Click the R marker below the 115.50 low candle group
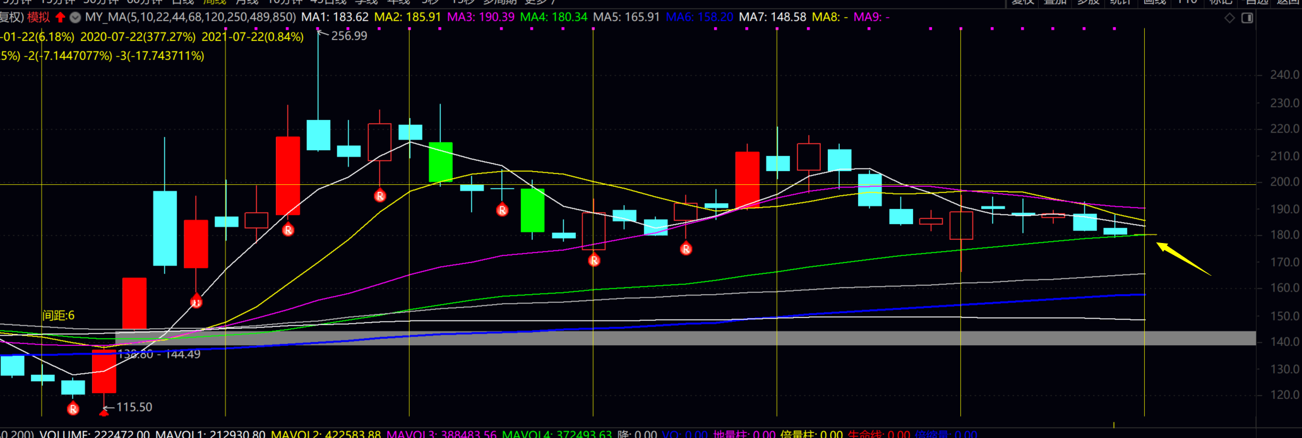1302x438 pixels. [73, 409]
